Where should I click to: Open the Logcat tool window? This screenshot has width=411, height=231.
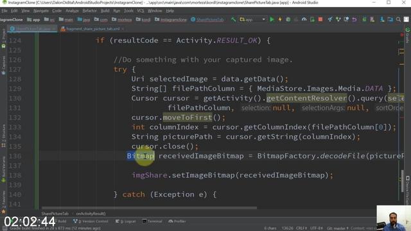click(x=126, y=221)
